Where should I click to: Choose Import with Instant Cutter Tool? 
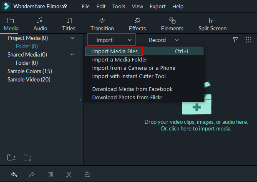tap(144, 76)
